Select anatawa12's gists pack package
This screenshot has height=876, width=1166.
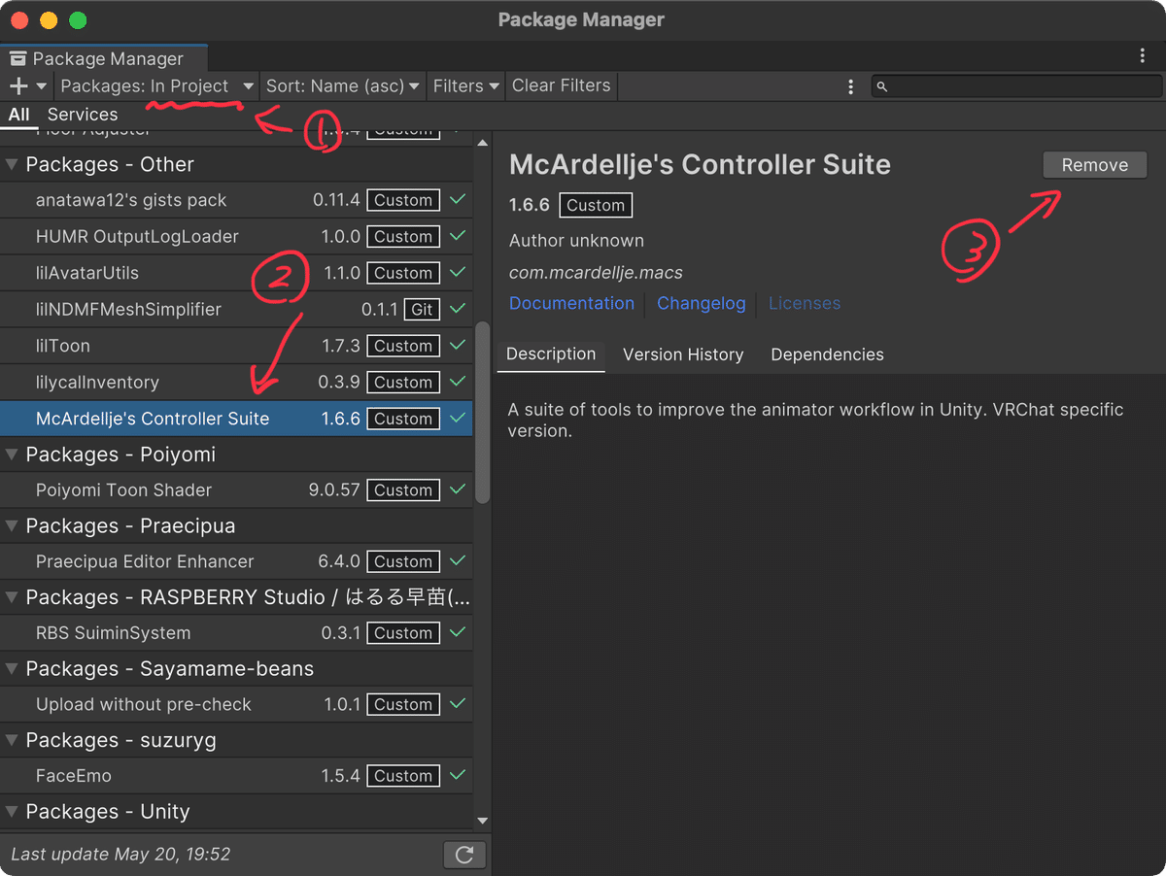(x=236, y=200)
